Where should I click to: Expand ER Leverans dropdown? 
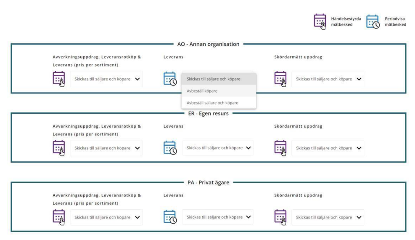tap(217, 148)
